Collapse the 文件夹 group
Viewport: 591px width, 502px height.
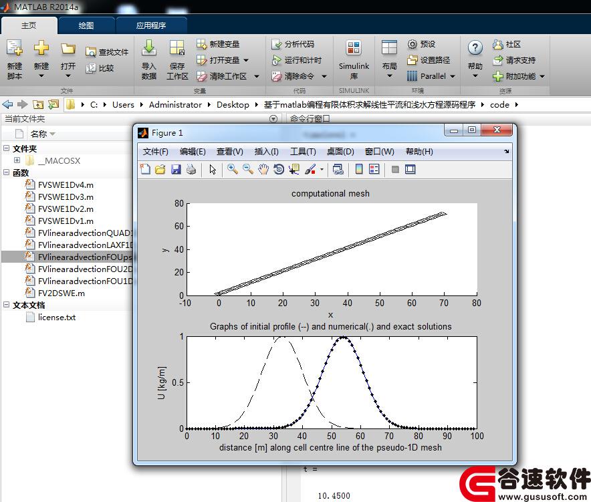coord(7,148)
